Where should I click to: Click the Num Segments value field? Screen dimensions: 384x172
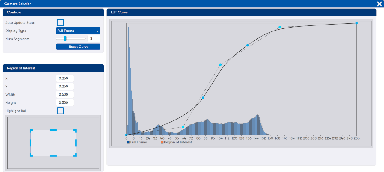[x=94, y=39]
